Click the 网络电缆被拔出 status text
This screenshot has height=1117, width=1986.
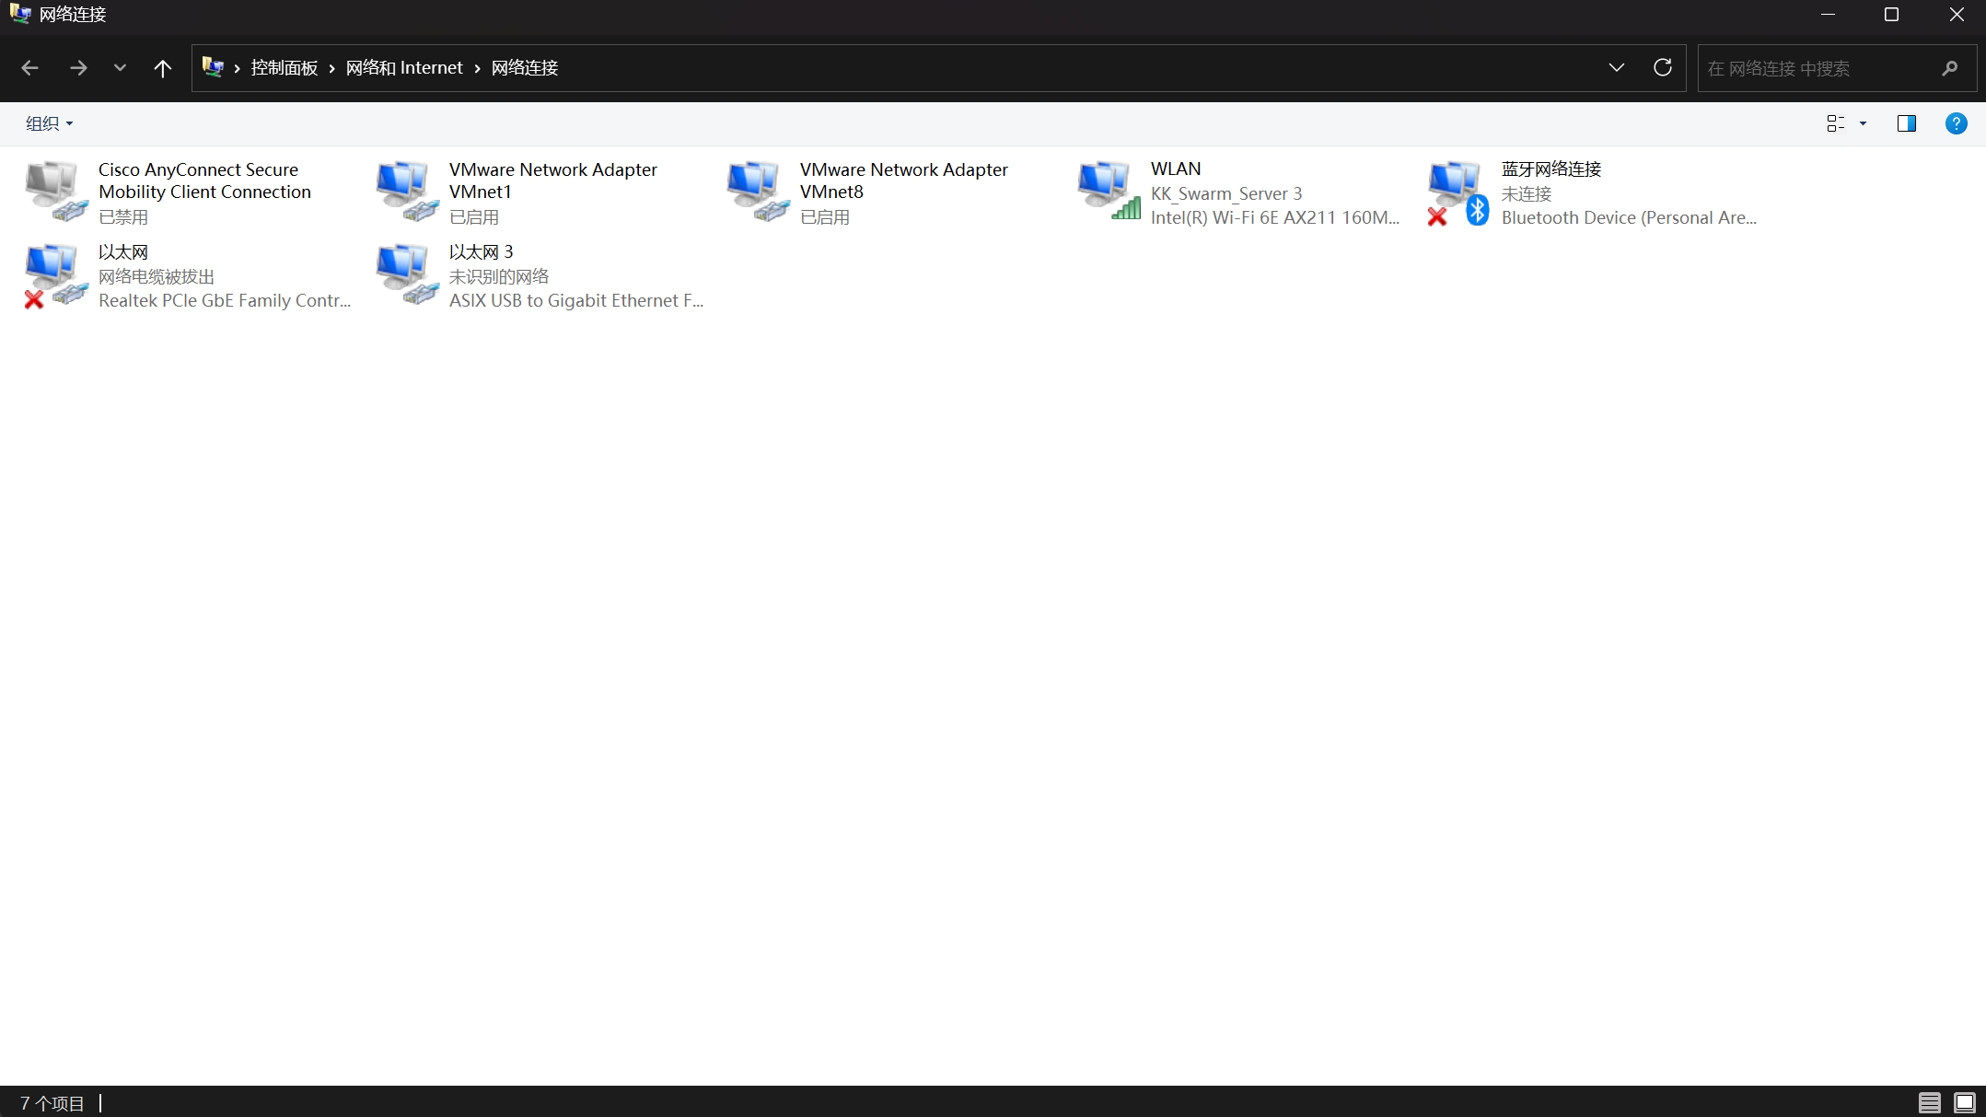(157, 276)
